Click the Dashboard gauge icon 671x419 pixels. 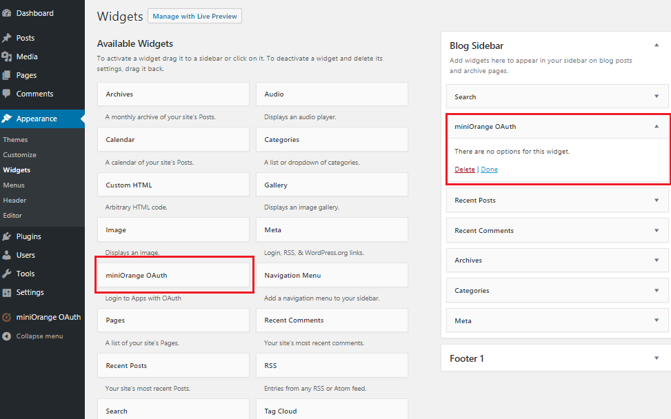click(x=6, y=13)
